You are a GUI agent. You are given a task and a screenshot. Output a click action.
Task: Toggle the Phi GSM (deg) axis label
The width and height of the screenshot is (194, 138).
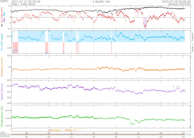(x=2, y=42)
